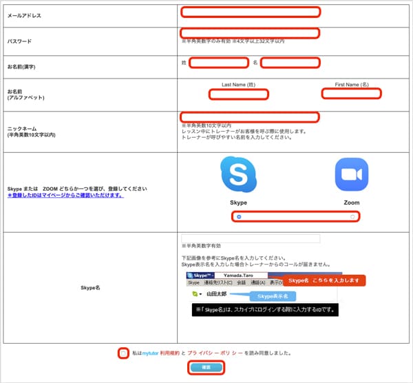Open the status dropdown arrow beside 山田太郎
The height and width of the screenshot is (383, 413).
[x=200, y=294]
